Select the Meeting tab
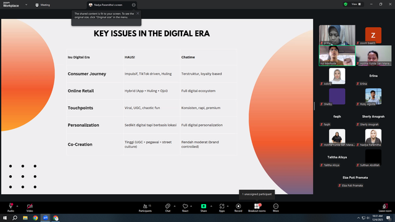 point(43,5)
